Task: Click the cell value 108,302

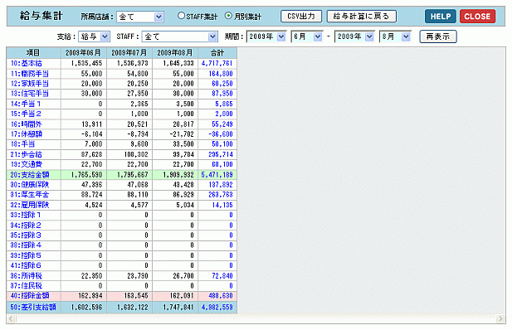Action: (136, 154)
